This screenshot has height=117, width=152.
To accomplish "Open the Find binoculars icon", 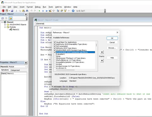I will (x=27, y=11).
